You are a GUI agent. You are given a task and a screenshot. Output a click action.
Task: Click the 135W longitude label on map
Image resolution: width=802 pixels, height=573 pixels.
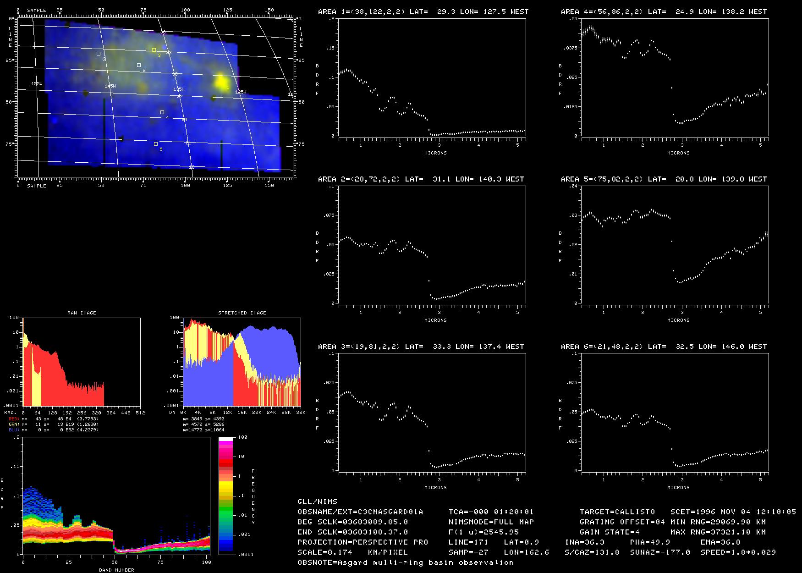[179, 89]
